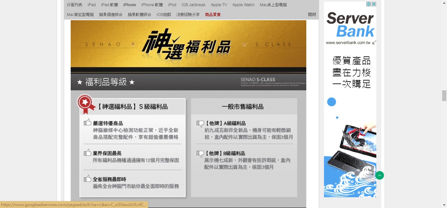Open the 商品買賣 section link

[213, 15]
